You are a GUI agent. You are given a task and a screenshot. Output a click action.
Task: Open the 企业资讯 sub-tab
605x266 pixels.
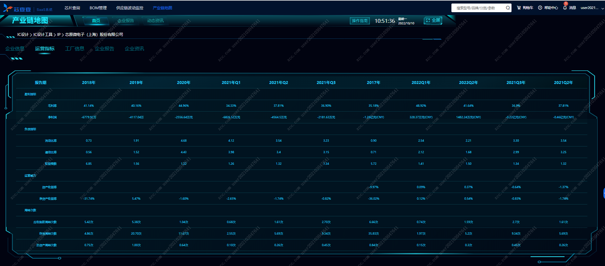[x=134, y=49]
